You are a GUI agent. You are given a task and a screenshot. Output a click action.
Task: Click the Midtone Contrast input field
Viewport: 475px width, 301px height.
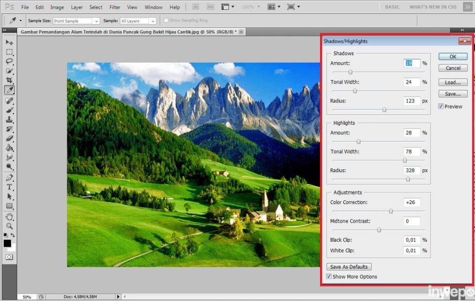411,221
